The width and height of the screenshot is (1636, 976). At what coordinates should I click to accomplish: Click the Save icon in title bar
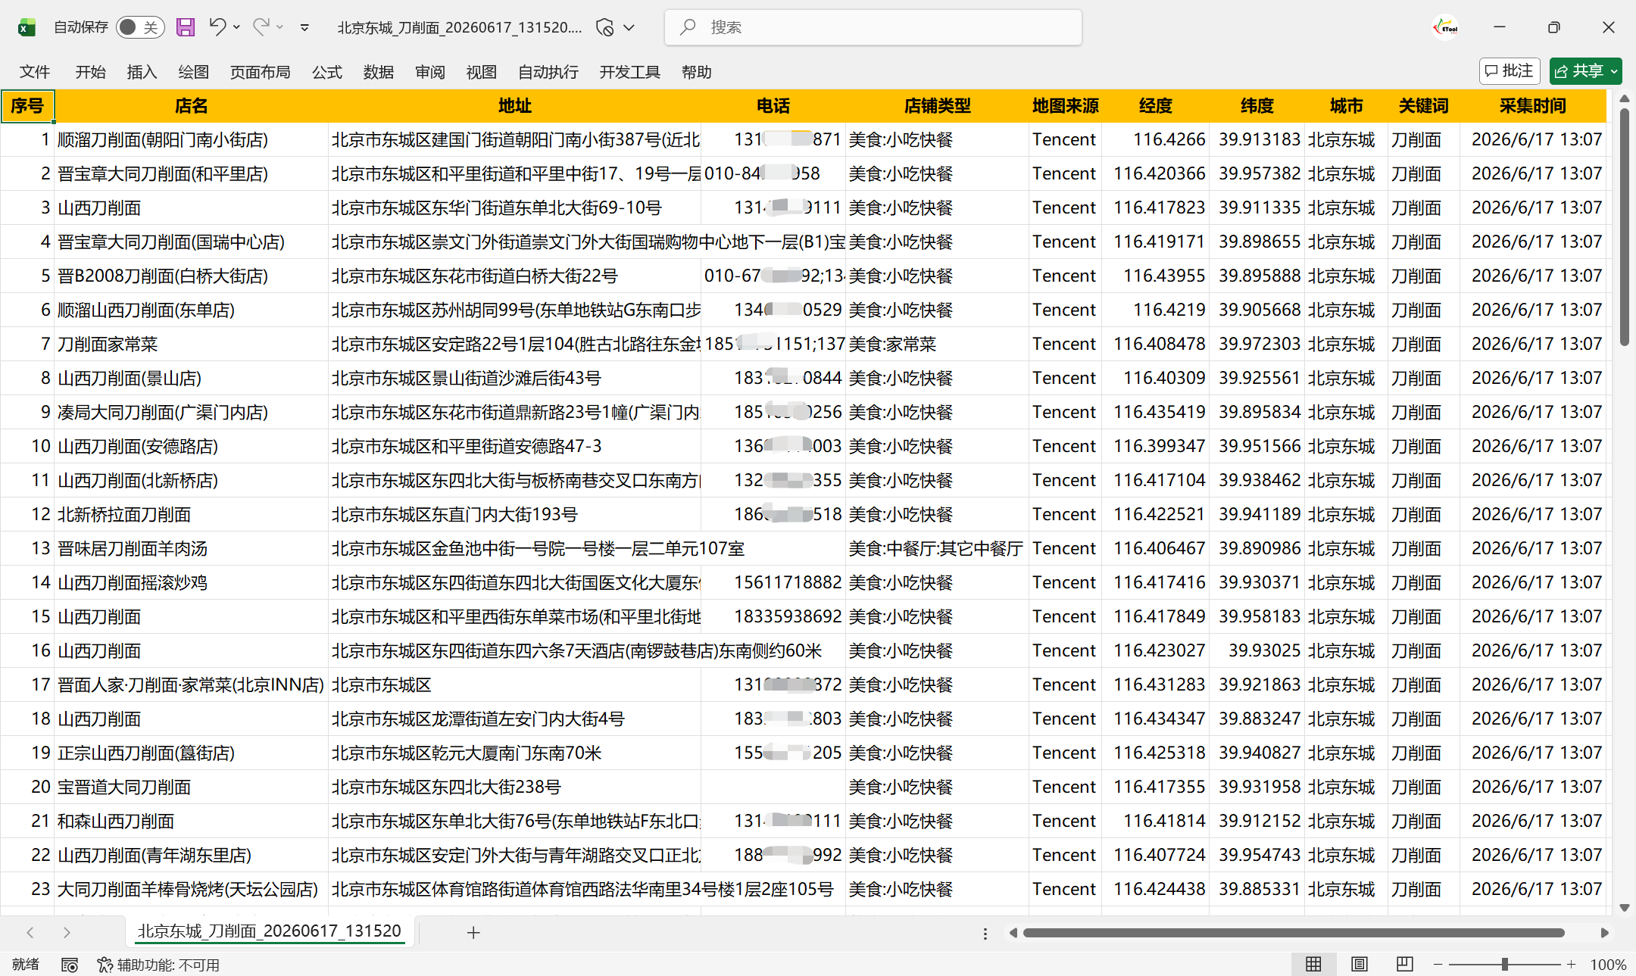(x=186, y=27)
